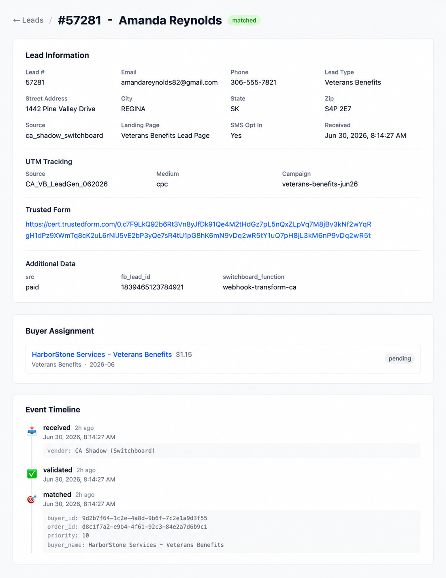This screenshot has height=578, width=446.
Task: Select buyer price $1.15
Action: (184, 355)
